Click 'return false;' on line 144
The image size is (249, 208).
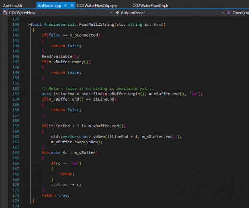66,46
